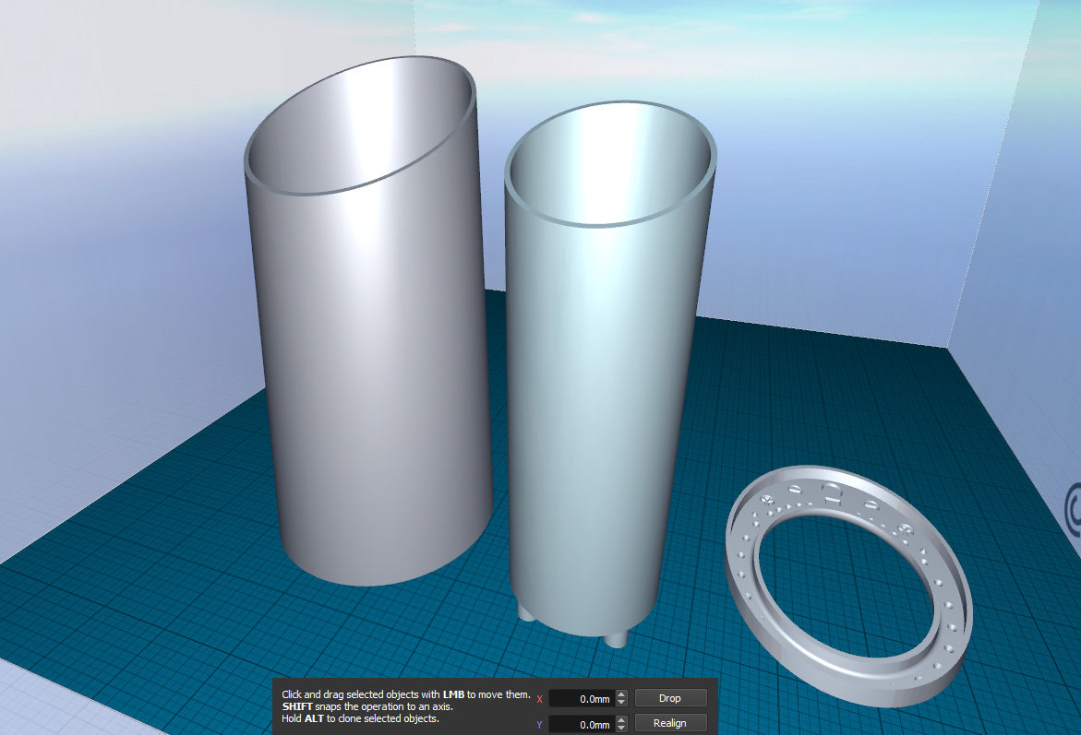Image resolution: width=1081 pixels, height=735 pixels.
Task: Decrease X value with the down arrow
Action: [x=621, y=703]
